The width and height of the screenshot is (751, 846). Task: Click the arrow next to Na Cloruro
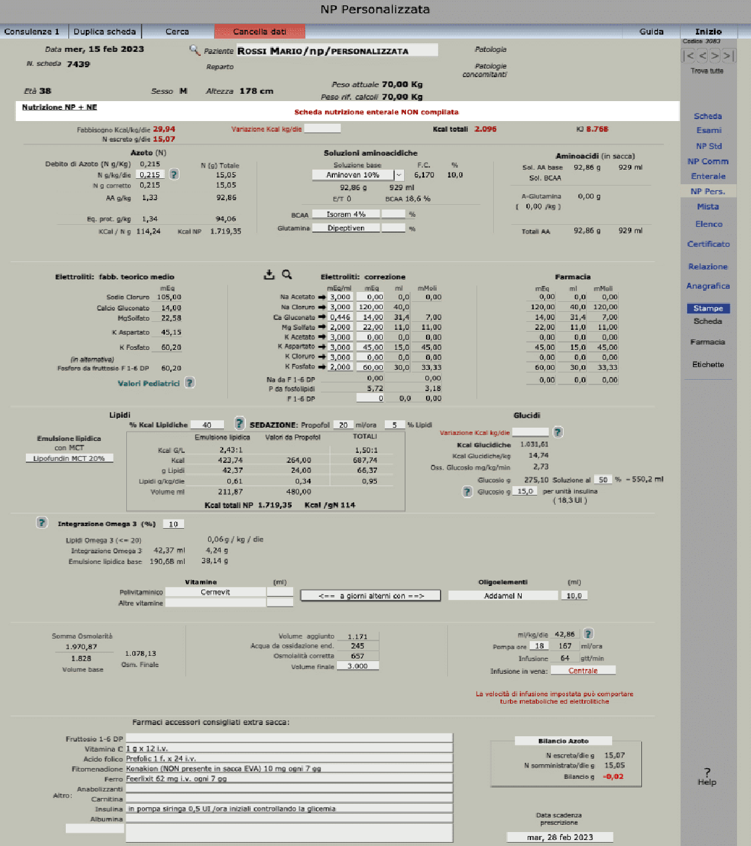322,307
